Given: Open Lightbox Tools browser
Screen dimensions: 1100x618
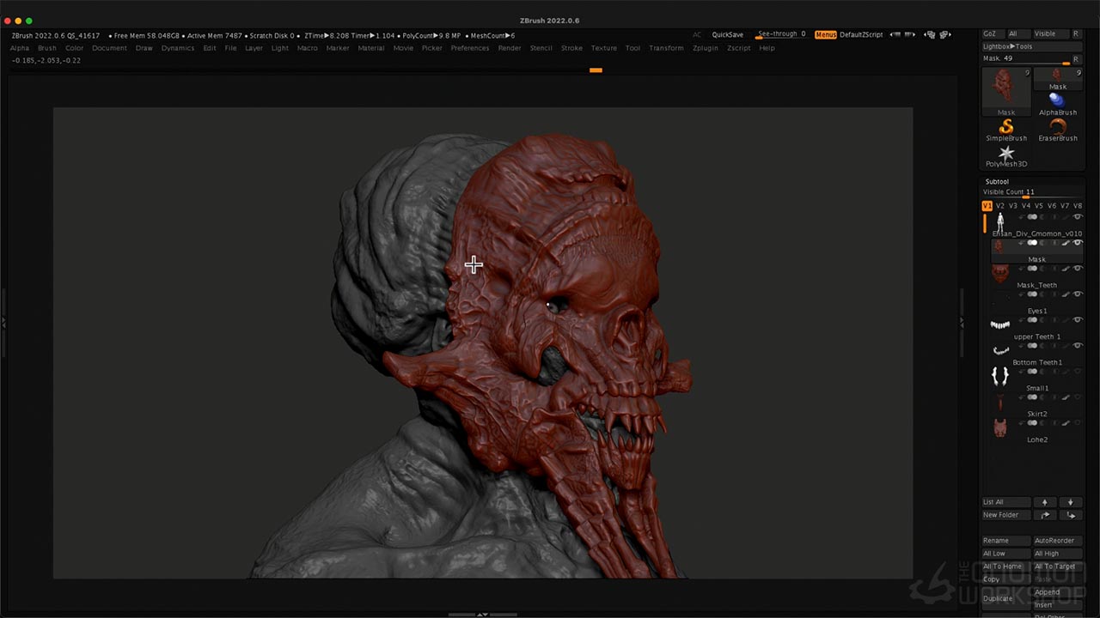Looking at the screenshot, I should coord(1008,46).
